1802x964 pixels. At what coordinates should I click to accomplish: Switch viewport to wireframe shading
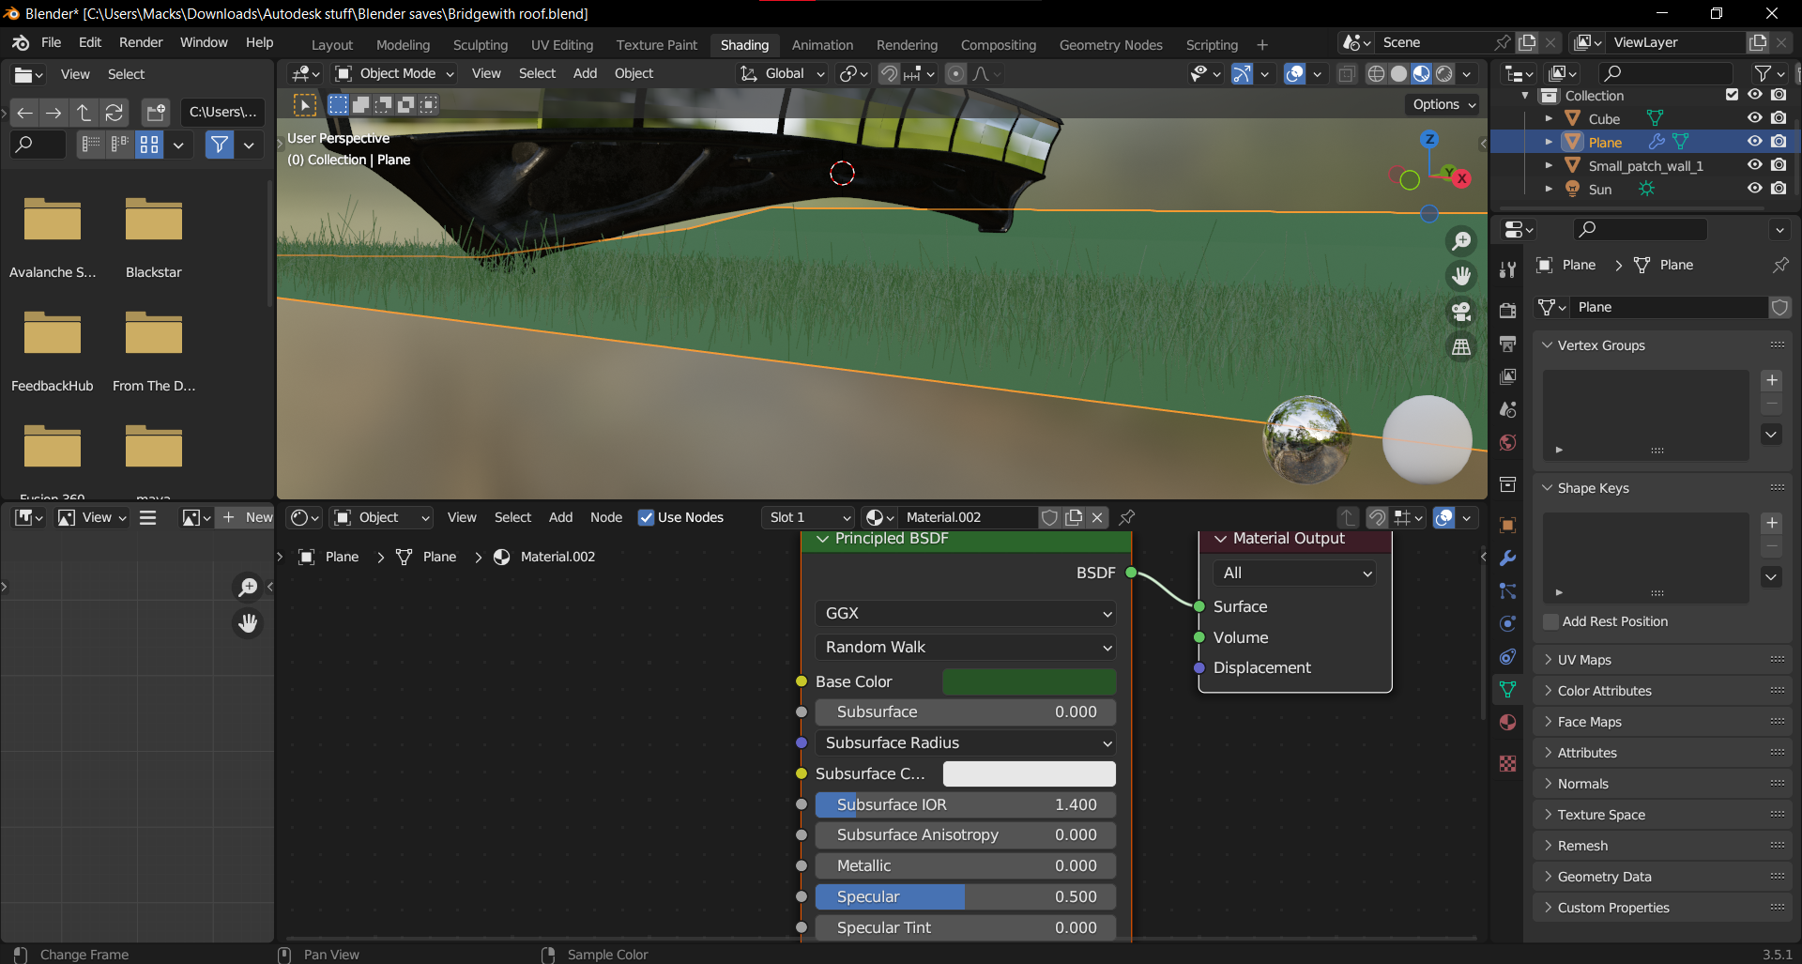tap(1376, 74)
